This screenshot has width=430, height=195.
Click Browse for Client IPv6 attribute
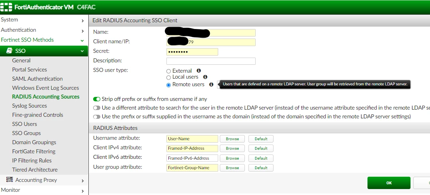pyautogui.click(x=232, y=158)
